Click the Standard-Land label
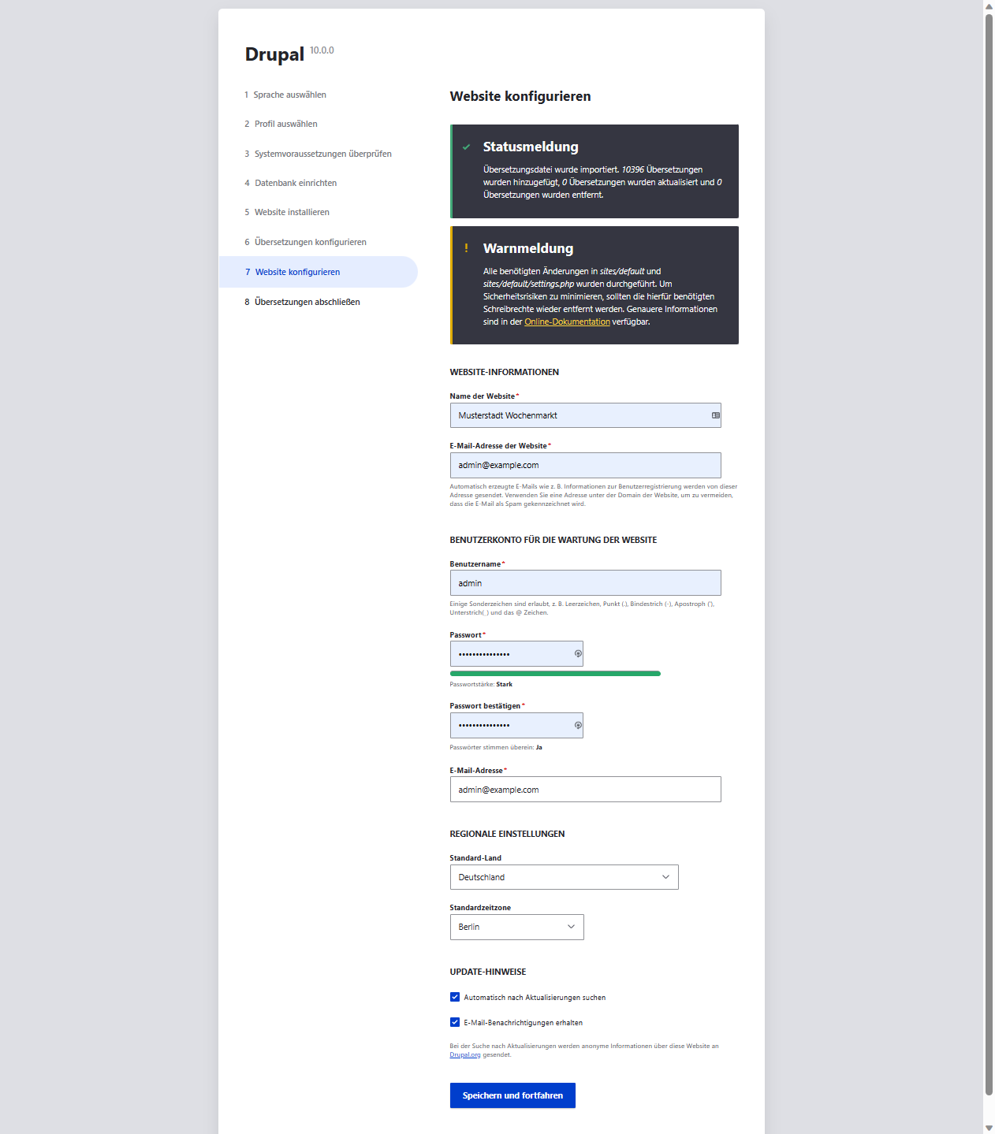The image size is (995, 1134). tap(475, 858)
